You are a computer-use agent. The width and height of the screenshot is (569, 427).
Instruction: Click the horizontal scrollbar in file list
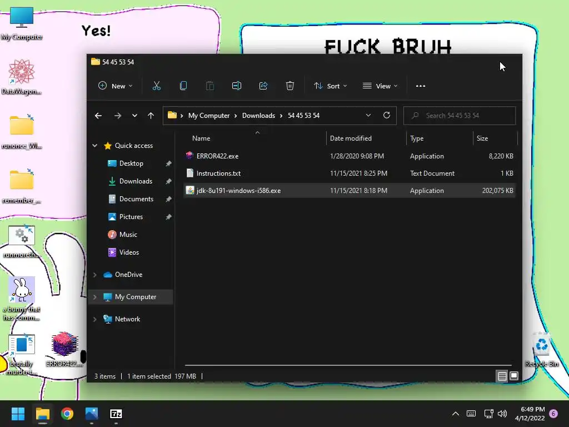(x=348, y=365)
